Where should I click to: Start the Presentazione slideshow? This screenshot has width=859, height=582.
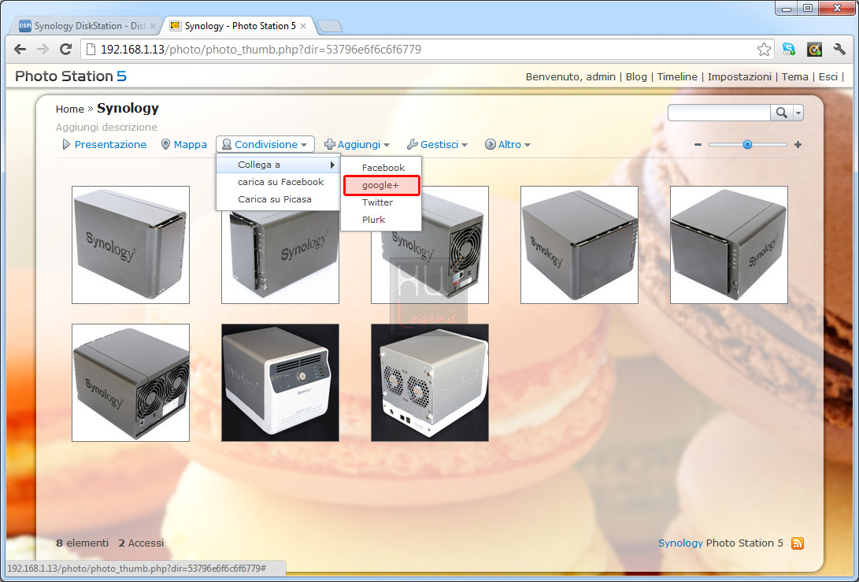(104, 145)
